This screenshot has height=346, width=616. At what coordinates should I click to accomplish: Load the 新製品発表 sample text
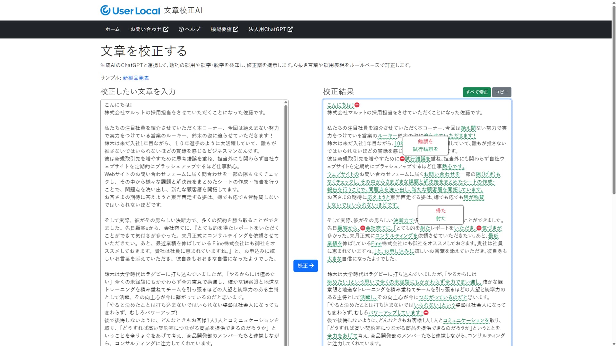[x=136, y=78]
